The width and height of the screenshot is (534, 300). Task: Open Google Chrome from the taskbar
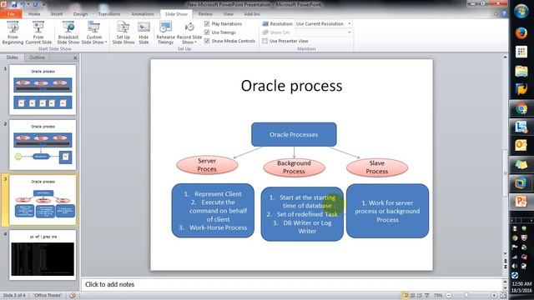tap(521, 108)
